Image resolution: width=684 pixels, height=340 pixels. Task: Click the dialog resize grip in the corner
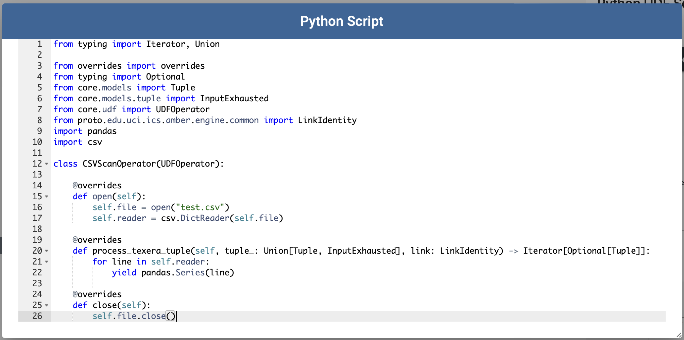point(679,335)
